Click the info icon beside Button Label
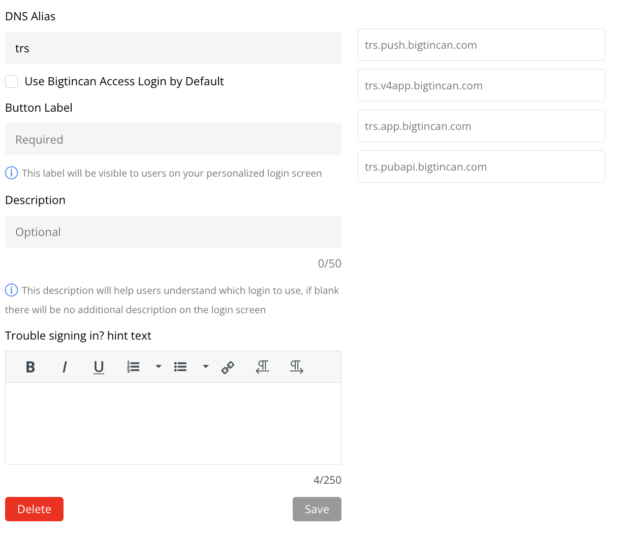624x535 pixels. [11, 173]
